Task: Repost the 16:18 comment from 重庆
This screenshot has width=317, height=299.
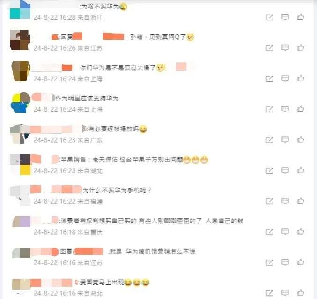Action: (270, 232)
